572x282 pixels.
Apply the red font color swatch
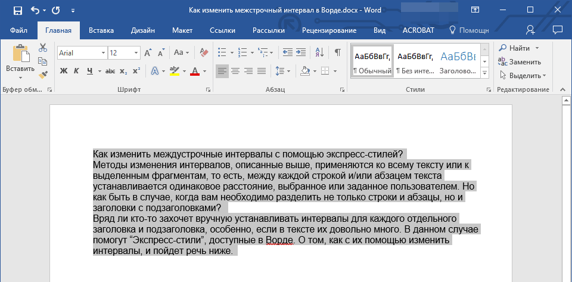pos(194,71)
